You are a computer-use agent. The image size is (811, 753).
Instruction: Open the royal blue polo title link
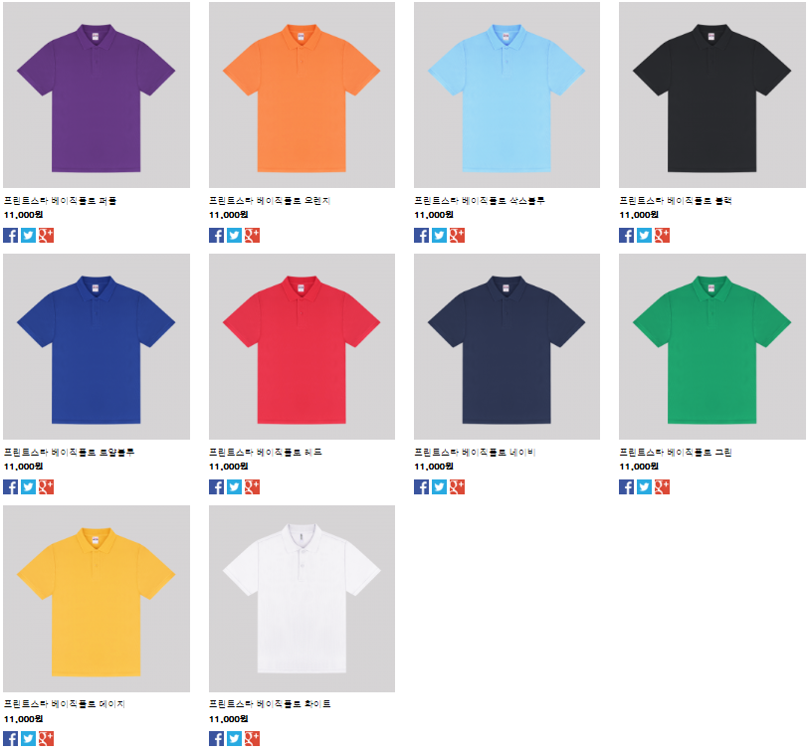tap(69, 453)
